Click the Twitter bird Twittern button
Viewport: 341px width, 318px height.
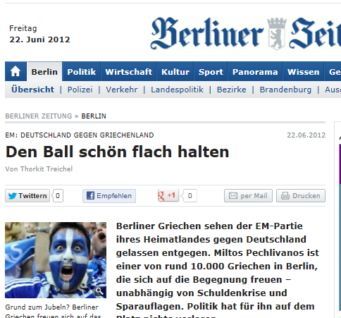tap(27, 196)
